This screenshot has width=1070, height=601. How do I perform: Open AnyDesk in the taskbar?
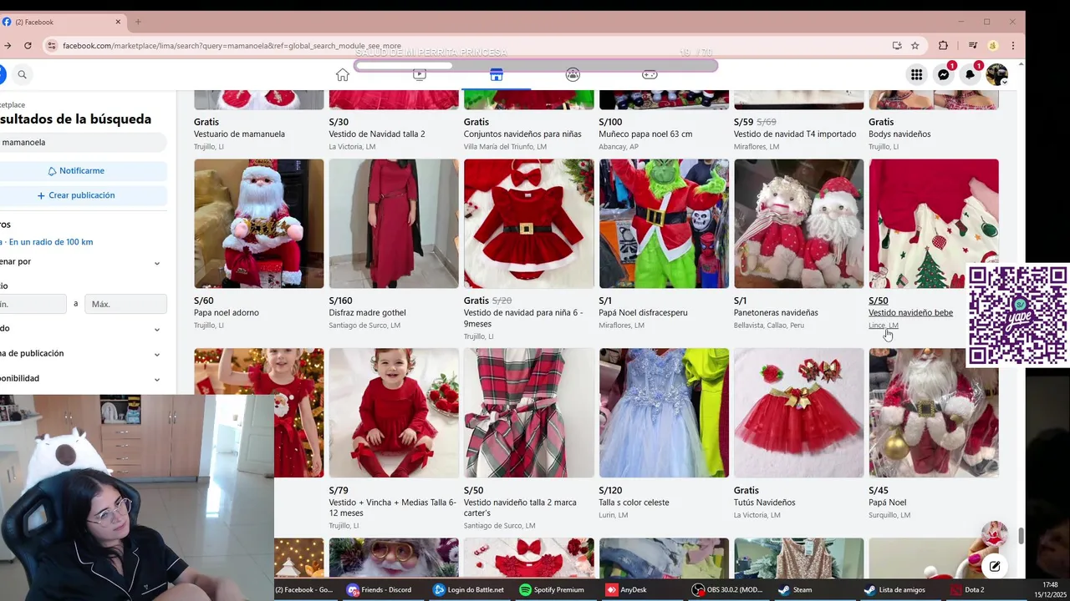tap(626, 589)
